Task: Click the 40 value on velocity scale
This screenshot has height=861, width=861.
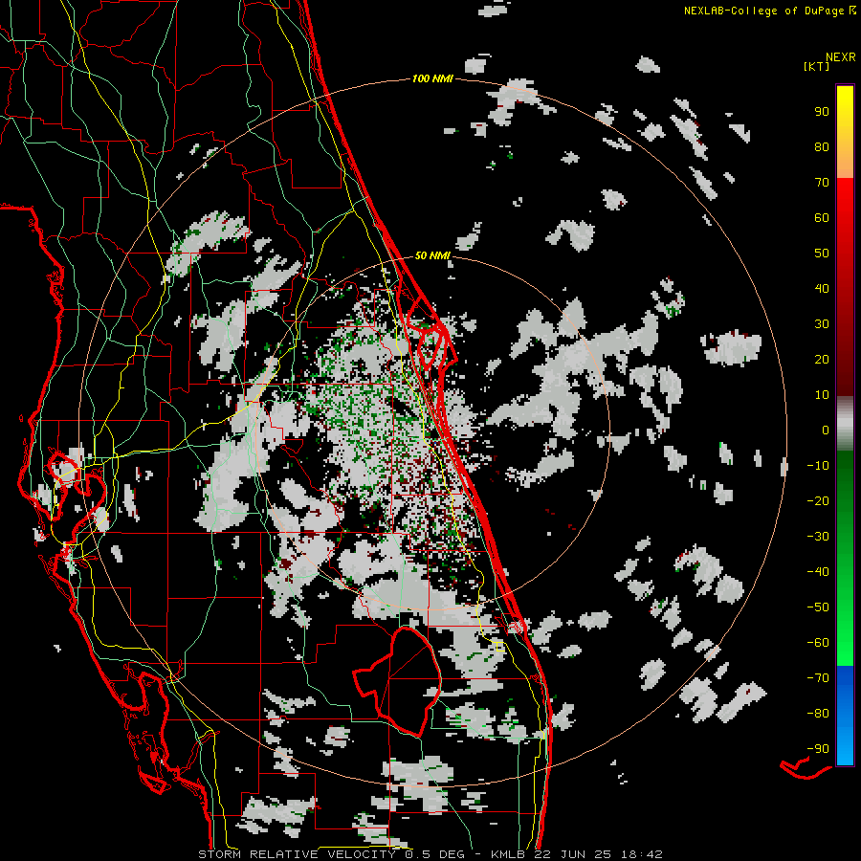Action: 822,288
